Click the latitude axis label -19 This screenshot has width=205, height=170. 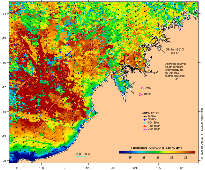[x=4, y=136]
